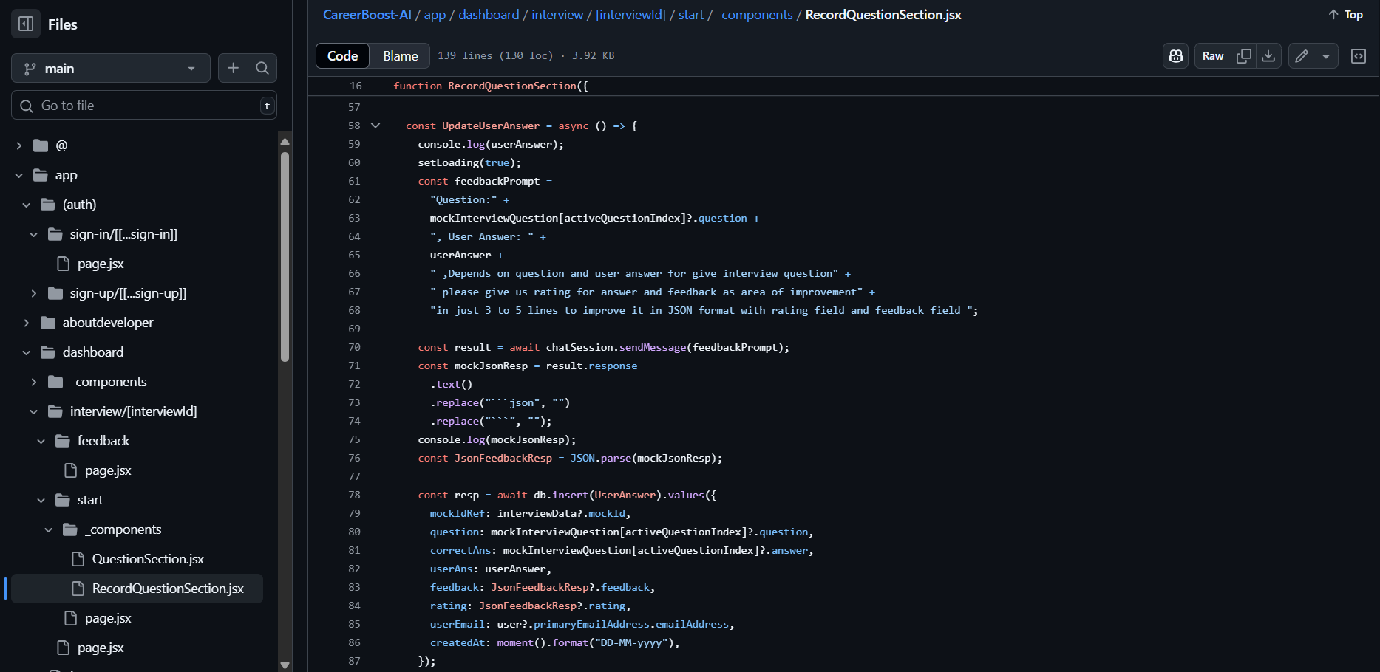
Task: Switch to the Blame tab
Action: coord(401,55)
